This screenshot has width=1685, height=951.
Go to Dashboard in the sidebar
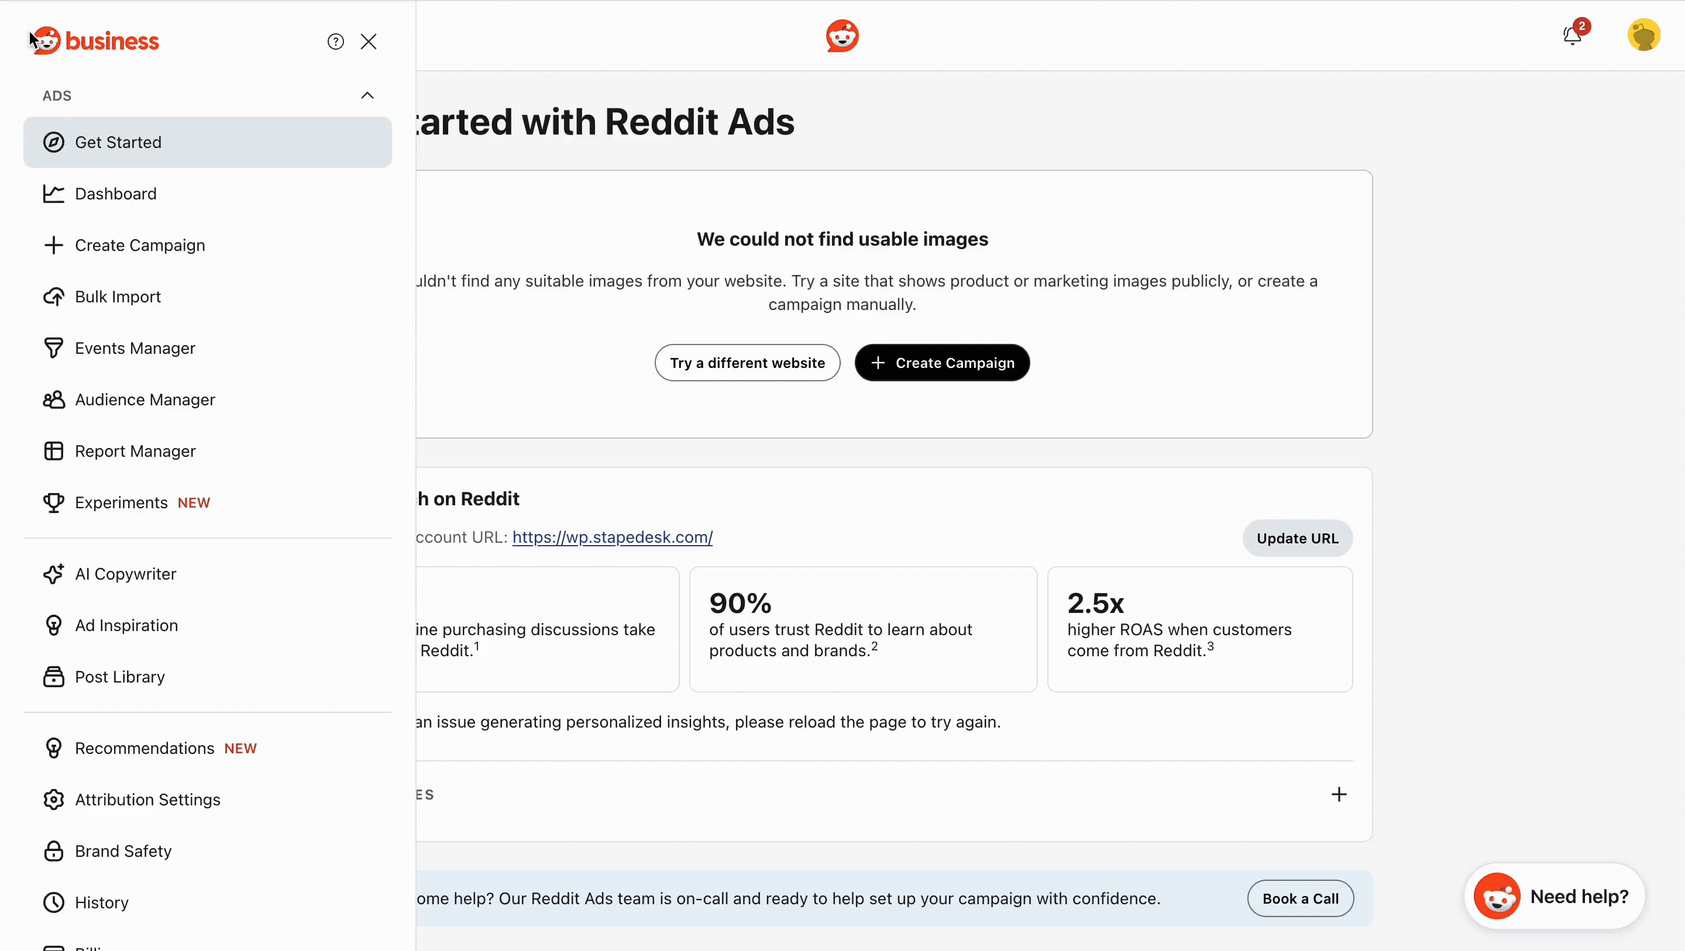(x=207, y=194)
